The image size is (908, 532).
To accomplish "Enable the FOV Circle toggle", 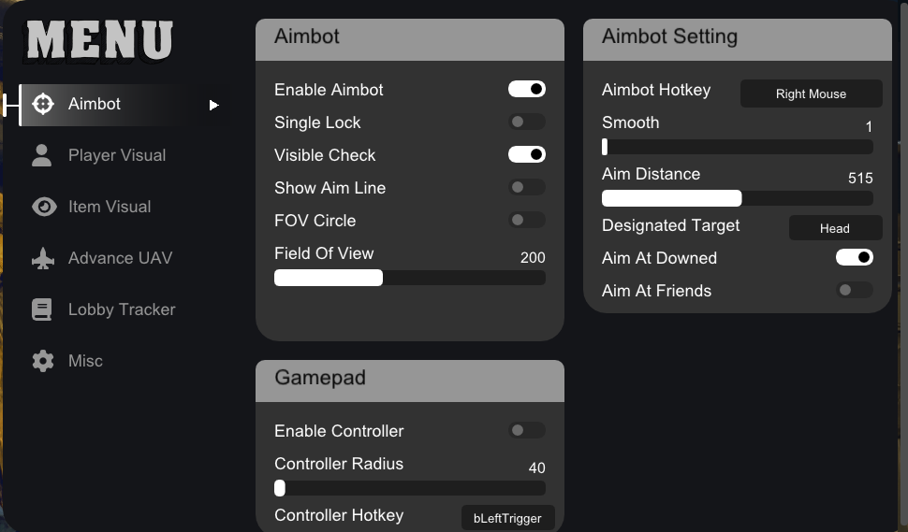I will tap(526, 221).
